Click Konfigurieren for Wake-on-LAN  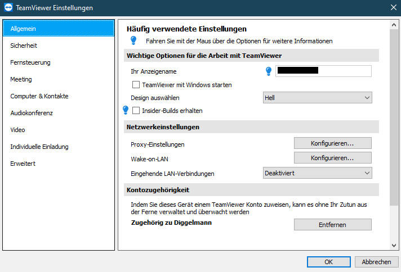pyautogui.click(x=332, y=158)
